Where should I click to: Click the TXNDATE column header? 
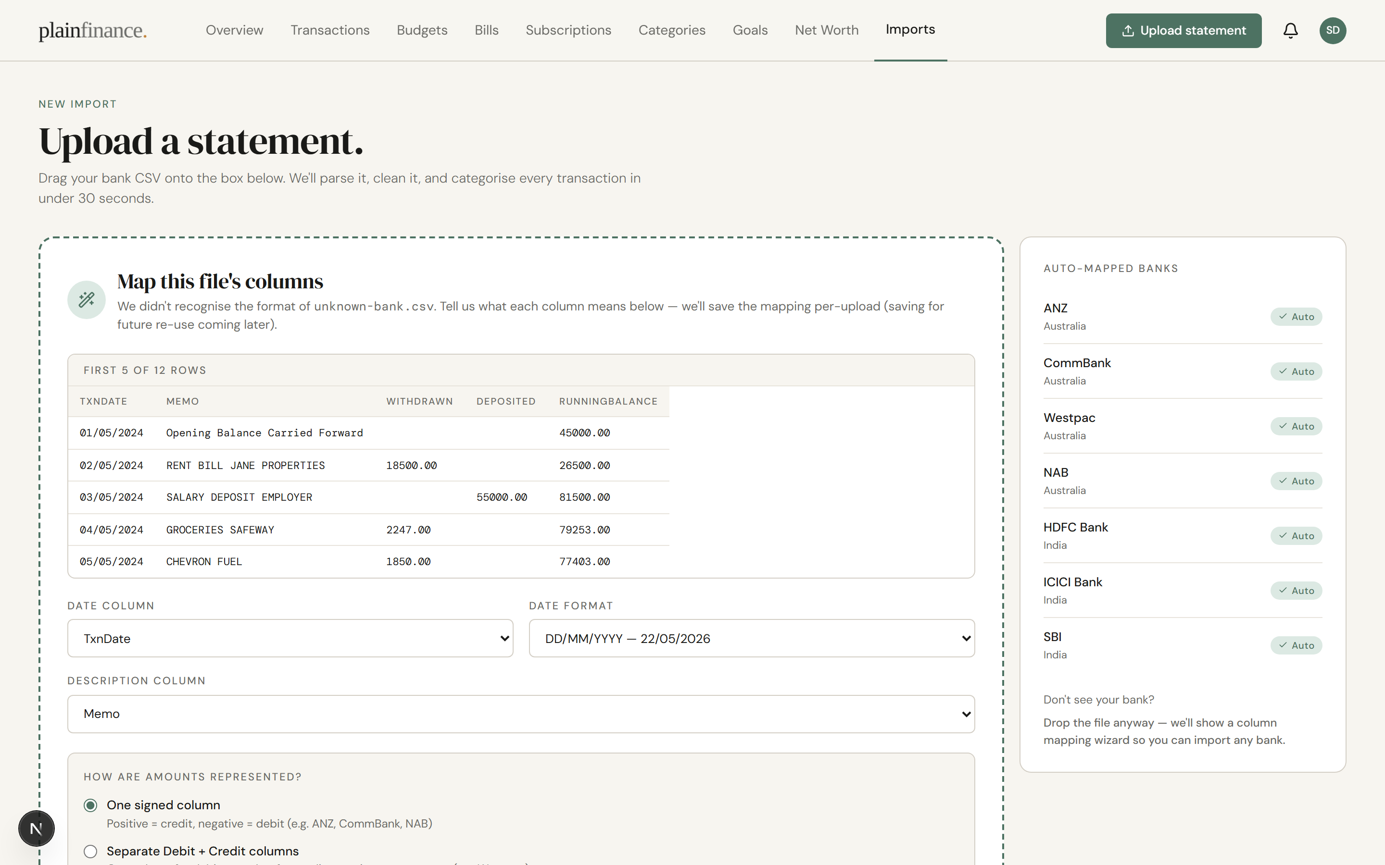tap(103, 402)
